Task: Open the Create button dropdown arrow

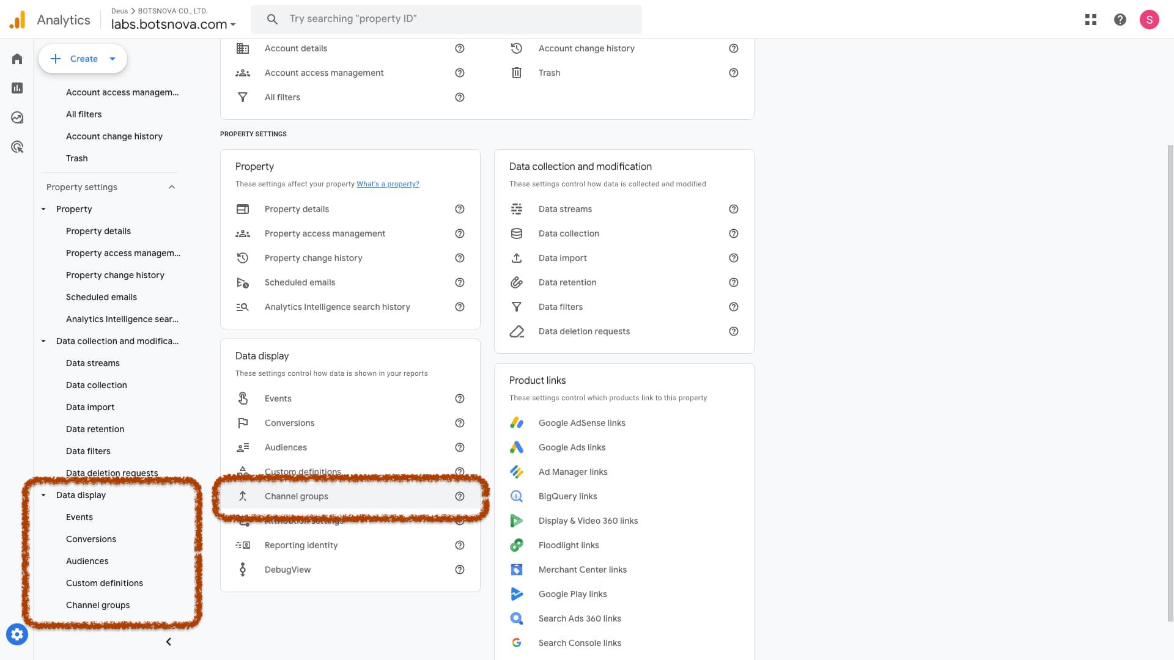Action: (113, 59)
